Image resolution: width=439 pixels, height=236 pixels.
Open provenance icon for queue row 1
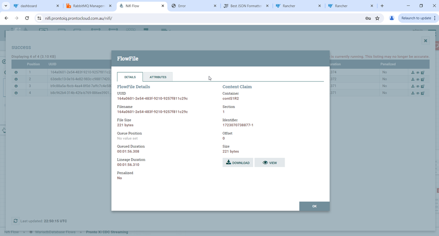(423, 72)
